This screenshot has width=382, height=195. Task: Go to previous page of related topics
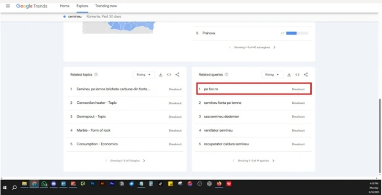pos(106,161)
